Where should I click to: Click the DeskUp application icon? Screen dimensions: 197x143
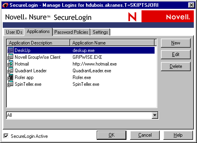[10, 50]
